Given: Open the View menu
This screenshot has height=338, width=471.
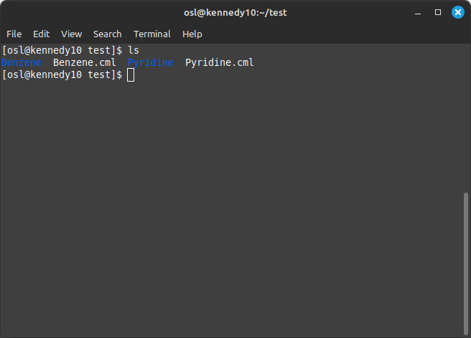Looking at the screenshot, I should click(72, 34).
